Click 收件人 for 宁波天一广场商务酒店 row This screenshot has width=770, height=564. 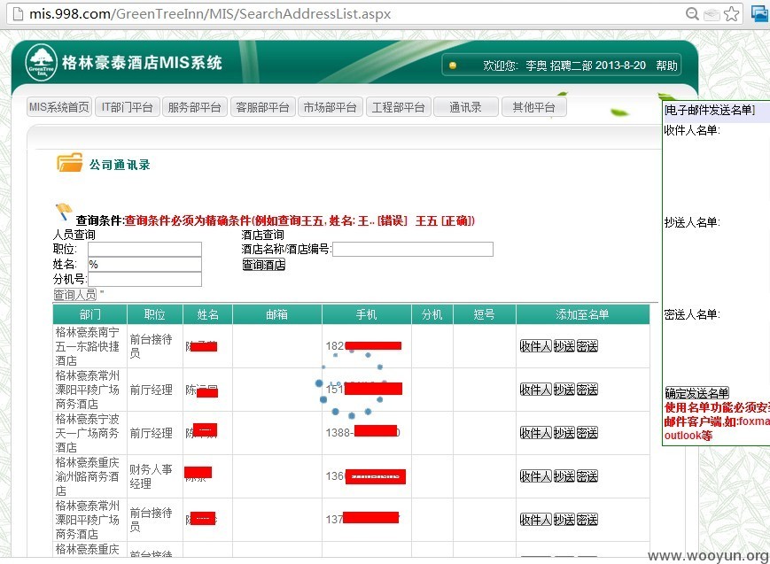point(536,432)
